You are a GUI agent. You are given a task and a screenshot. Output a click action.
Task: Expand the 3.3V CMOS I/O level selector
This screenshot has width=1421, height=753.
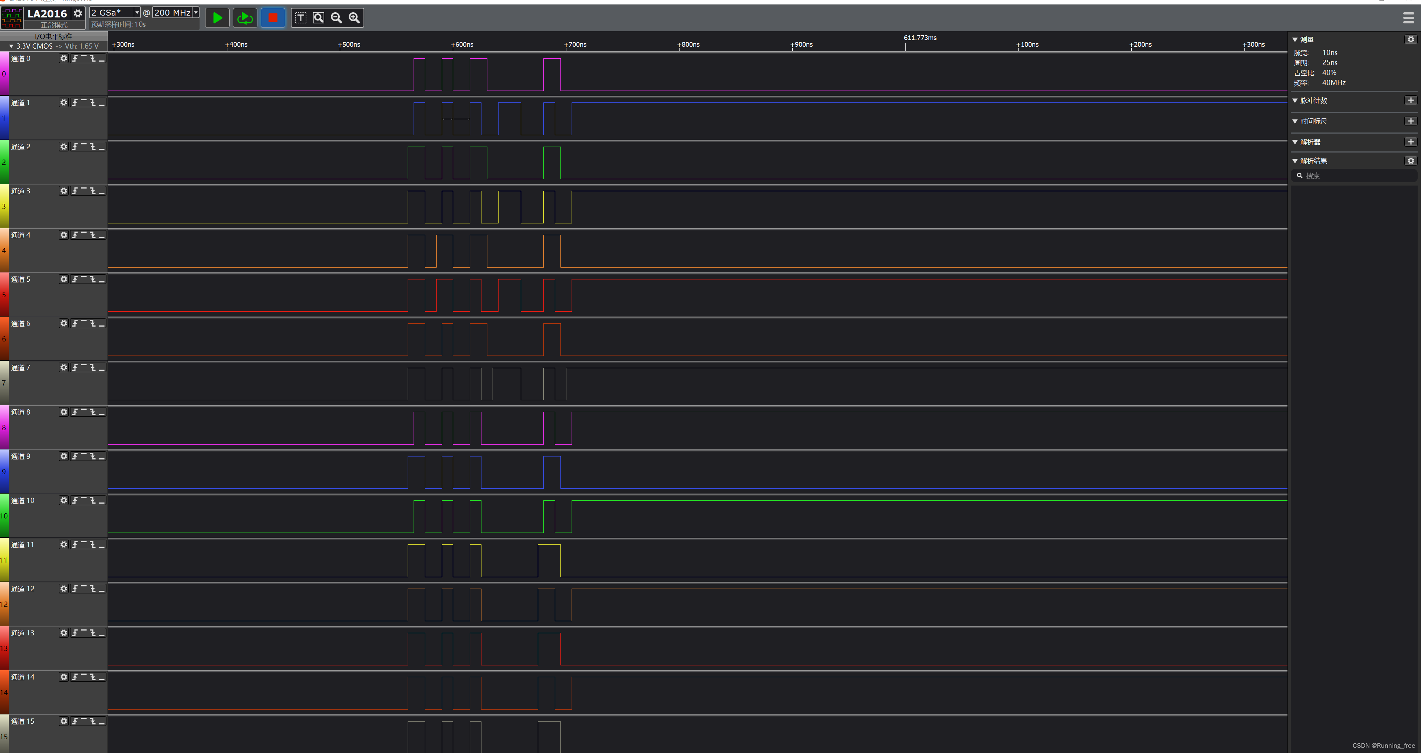tap(54, 46)
